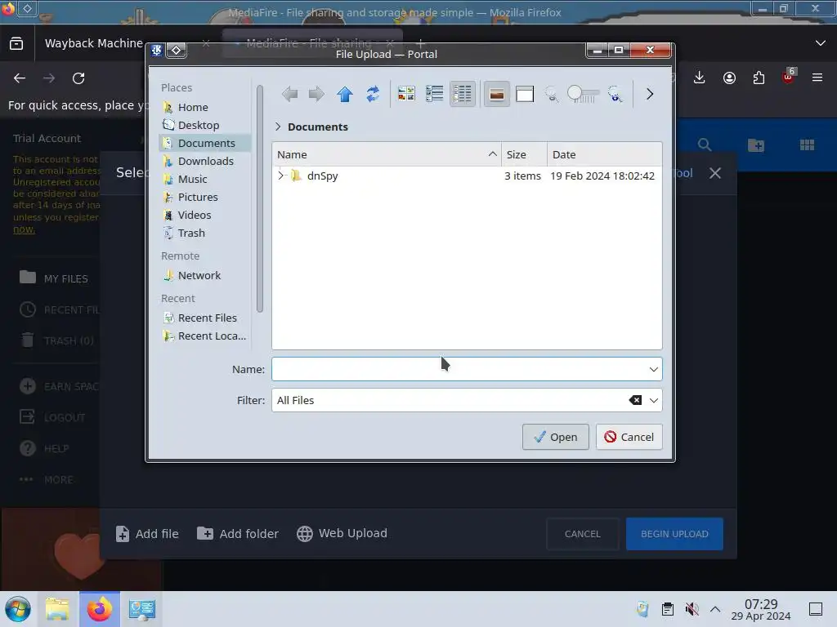Open MORE in MediaFire sidebar
837x627 pixels.
click(x=47, y=479)
